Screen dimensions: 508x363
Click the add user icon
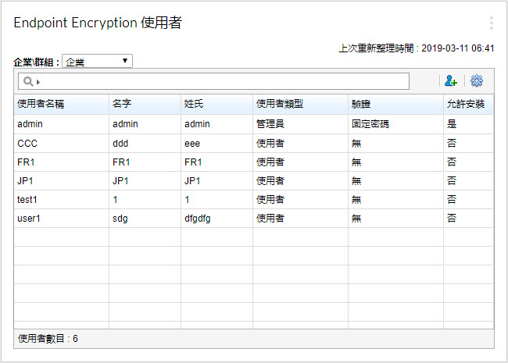(x=450, y=81)
